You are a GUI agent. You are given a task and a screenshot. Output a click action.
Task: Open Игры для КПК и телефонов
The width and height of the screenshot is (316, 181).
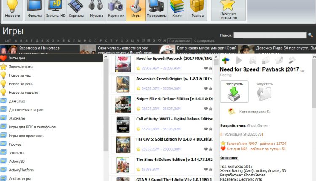pyautogui.click(x=32, y=127)
